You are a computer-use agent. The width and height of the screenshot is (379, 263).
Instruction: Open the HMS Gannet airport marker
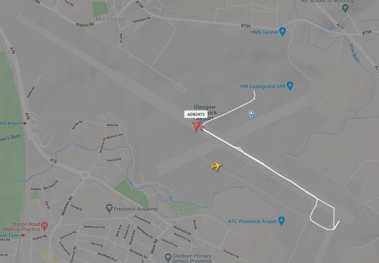pos(282,31)
